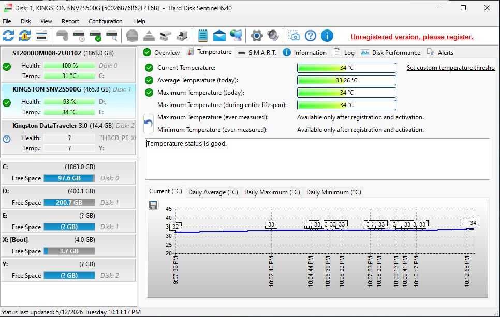This screenshot has width=500, height=317.
Task: Show the Daily Minimum (°C) graph tab
Action: [333, 192]
